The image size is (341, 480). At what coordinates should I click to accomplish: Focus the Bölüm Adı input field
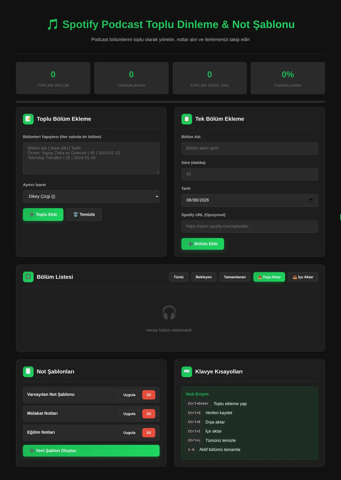(250, 148)
